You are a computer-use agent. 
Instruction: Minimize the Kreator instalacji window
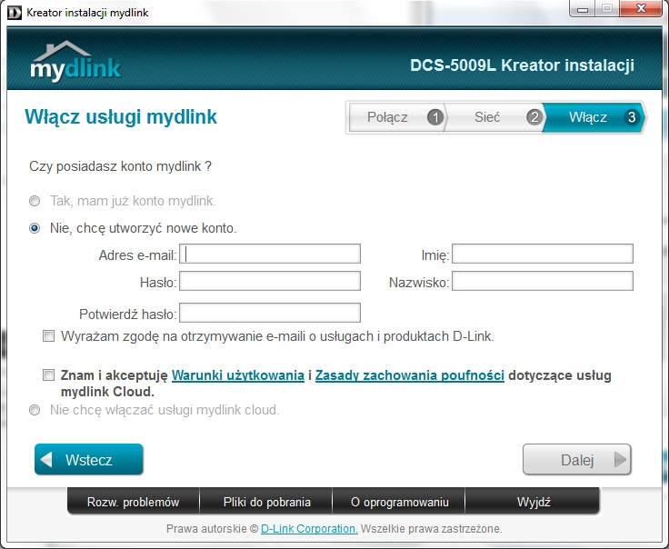[583, 9]
